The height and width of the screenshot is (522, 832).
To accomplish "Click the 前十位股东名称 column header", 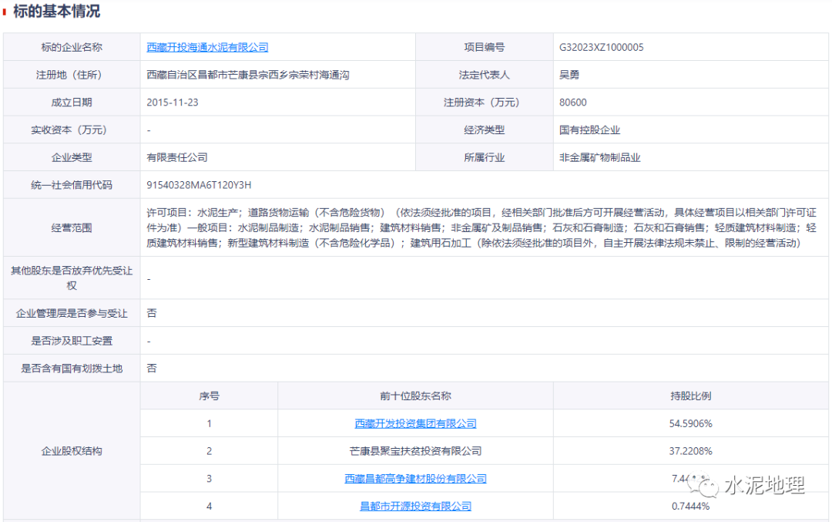I will click(415, 396).
